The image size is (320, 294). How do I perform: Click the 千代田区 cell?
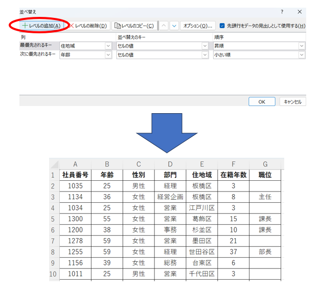pos(202,274)
